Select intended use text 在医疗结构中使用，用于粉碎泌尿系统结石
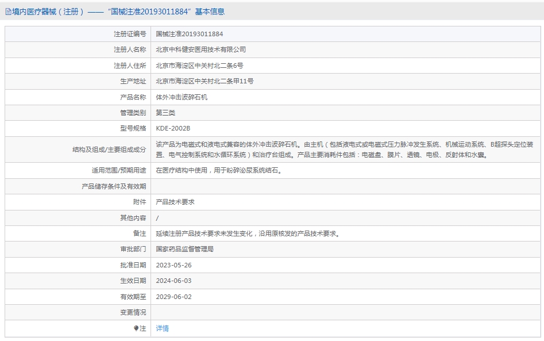Screen dimensions: 544x341 pyautogui.click(x=219, y=170)
